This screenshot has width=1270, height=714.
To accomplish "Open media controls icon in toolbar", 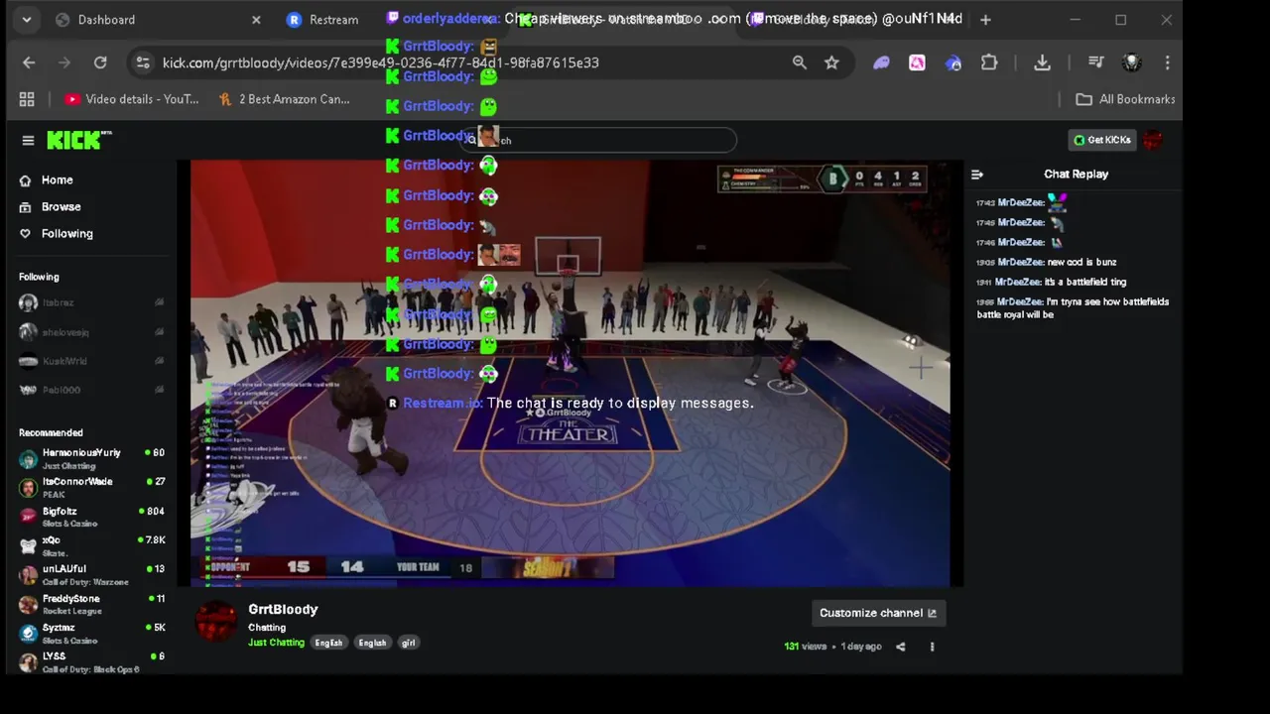I will [x=1095, y=62].
